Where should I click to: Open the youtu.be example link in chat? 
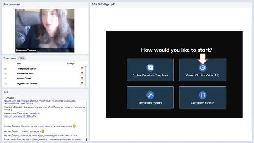tap(20, 116)
